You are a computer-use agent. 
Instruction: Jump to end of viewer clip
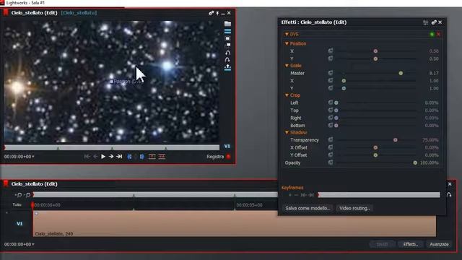[119, 157]
